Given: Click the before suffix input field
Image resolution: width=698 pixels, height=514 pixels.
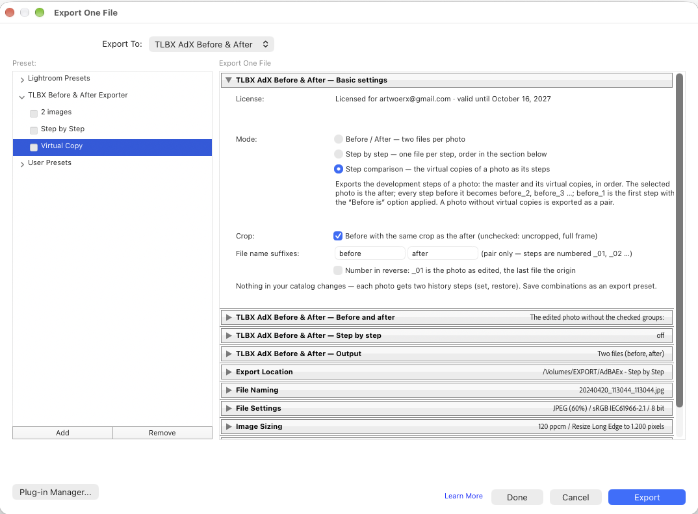Looking at the screenshot, I should tap(370, 253).
